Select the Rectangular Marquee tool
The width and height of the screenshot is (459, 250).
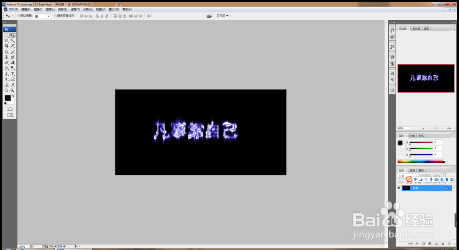(x=6, y=35)
